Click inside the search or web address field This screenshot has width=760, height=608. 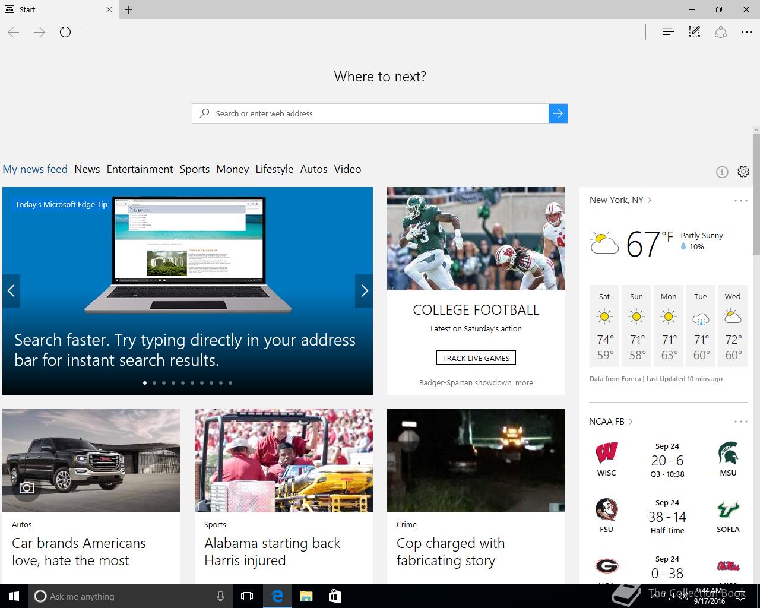coord(370,113)
